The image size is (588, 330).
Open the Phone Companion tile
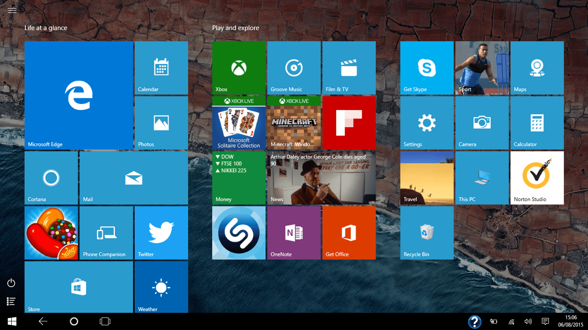pyautogui.click(x=106, y=233)
